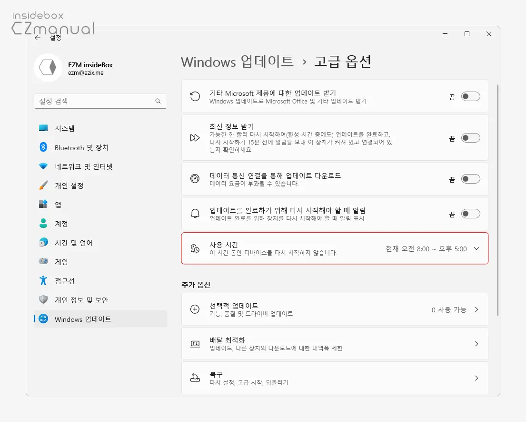Click the 현재 오전 8:00 ~ 오후 5:00 value

pos(426,248)
